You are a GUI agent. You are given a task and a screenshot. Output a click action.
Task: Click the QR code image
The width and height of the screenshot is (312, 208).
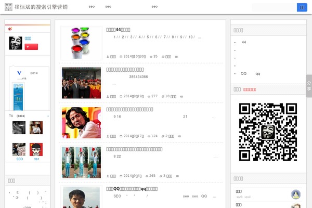[268, 132]
